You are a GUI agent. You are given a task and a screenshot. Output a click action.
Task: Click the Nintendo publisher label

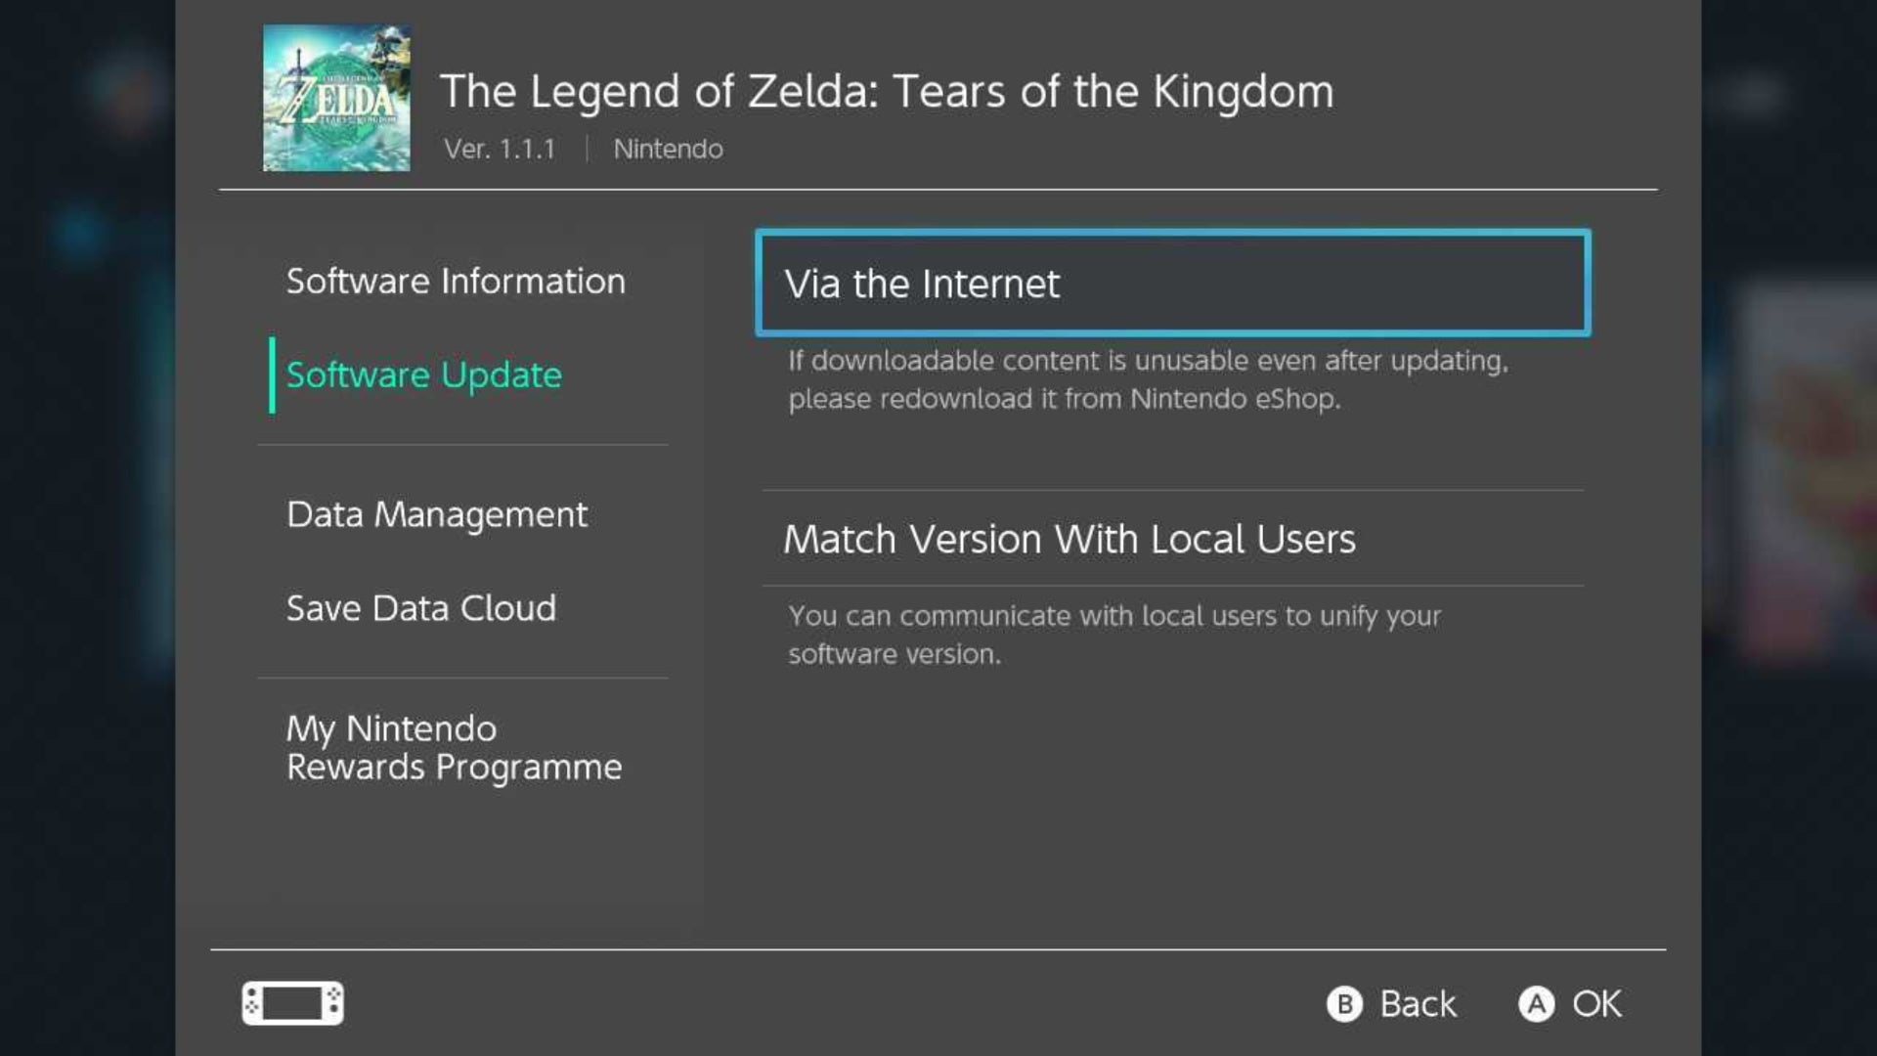pyautogui.click(x=668, y=150)
